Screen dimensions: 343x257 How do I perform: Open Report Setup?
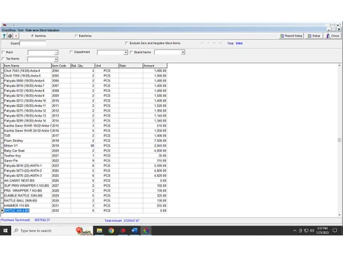click(292, 36)
